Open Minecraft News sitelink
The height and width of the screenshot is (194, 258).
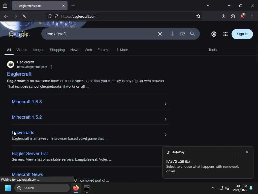point(27,174)
